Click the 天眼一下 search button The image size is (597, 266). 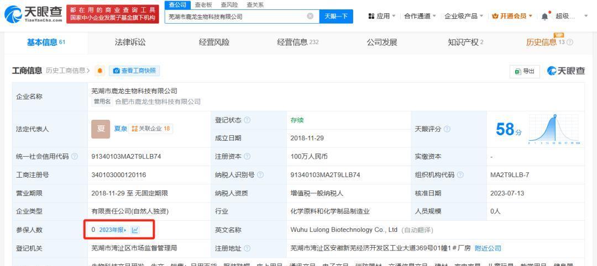[336, 17]
